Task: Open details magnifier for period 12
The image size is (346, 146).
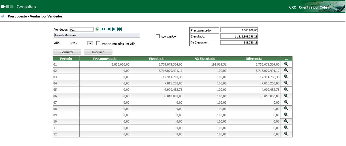Action: coord(286,134)
